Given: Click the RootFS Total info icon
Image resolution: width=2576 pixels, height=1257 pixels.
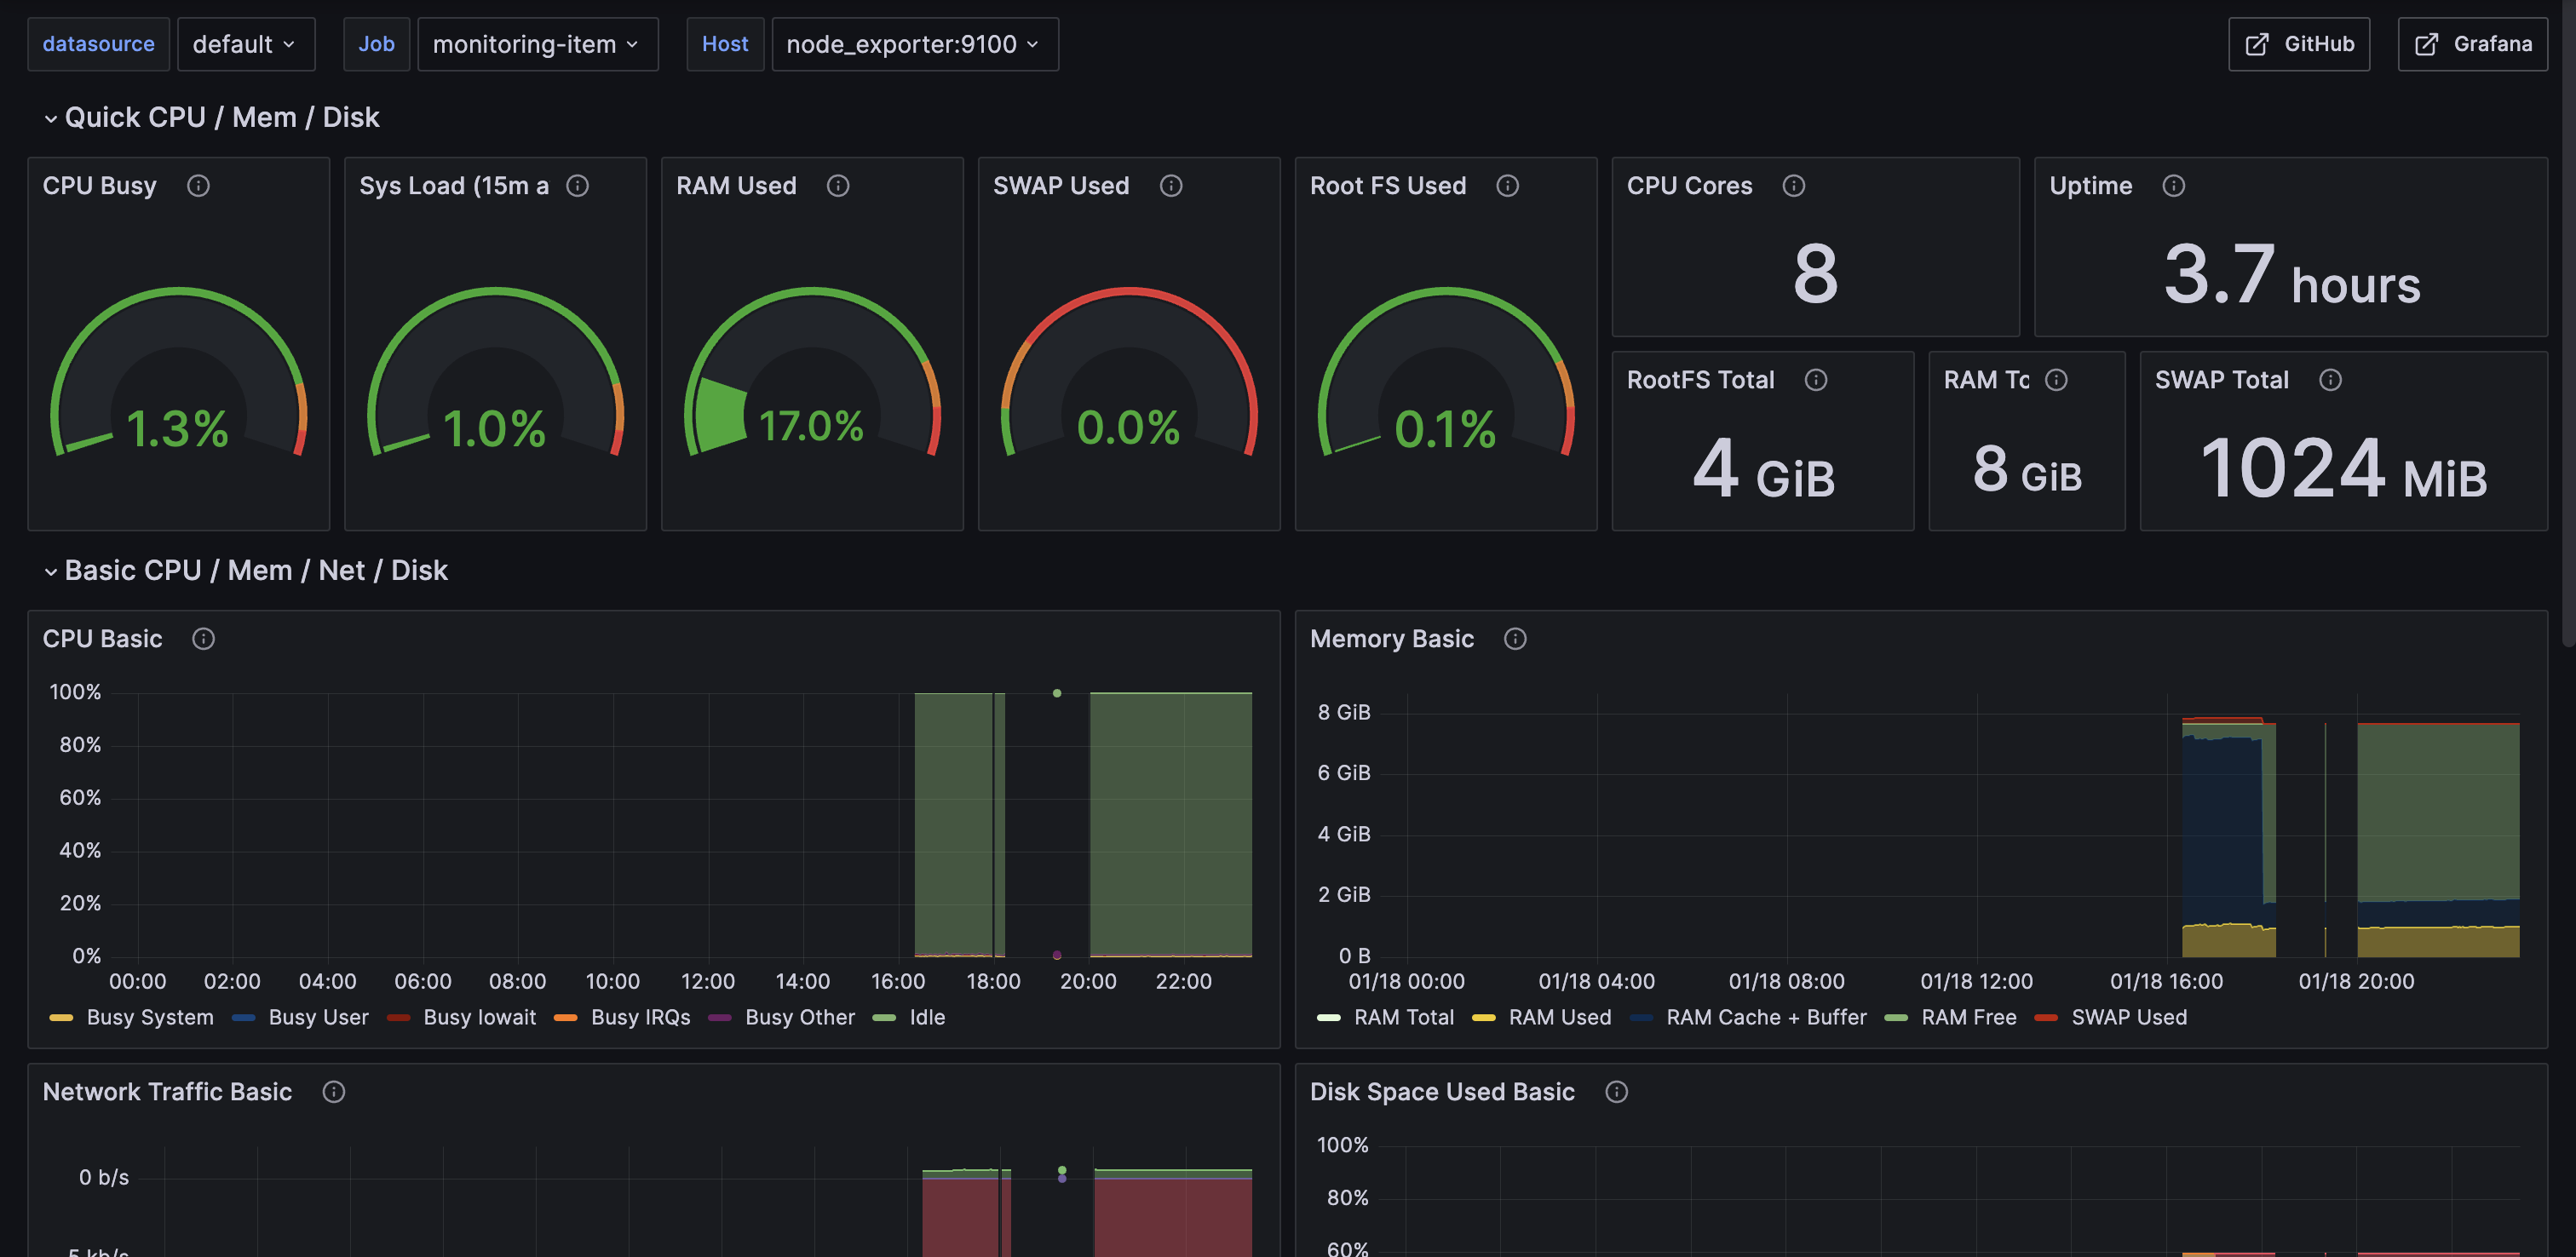Looking at the screenshot, I should point(1816,380).
